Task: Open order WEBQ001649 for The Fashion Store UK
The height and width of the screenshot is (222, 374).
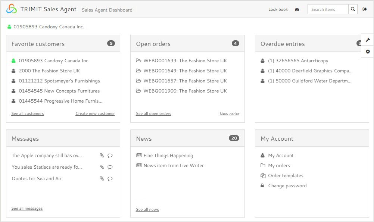Action: 185,71
